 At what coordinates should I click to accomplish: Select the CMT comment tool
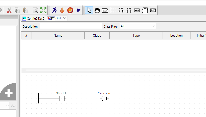tap(105, 10)
